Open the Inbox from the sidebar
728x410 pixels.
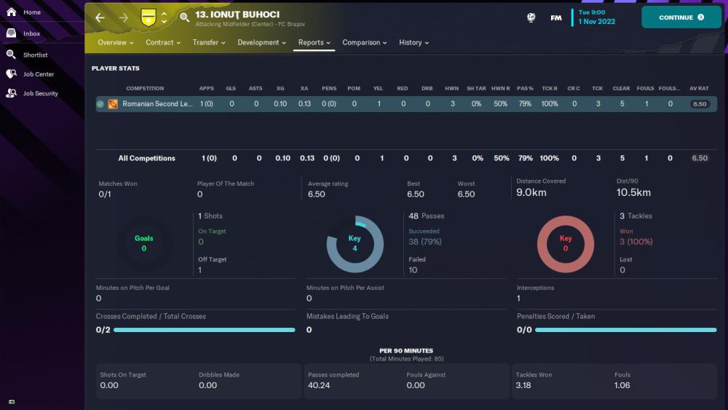click(x=31, y=33)
